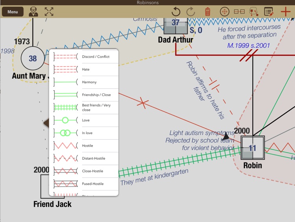
Task: Click the therapist avatar icon
Action: [33, 12]
